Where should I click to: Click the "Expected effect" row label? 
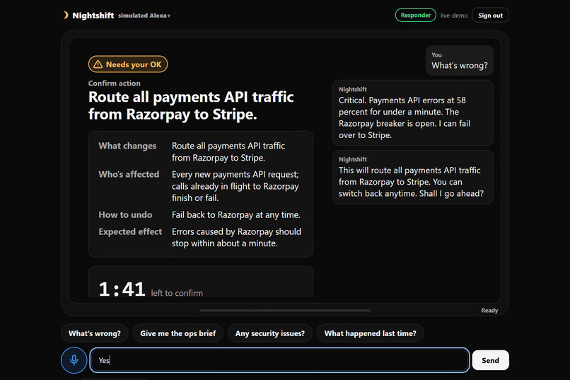pos(130,231)
